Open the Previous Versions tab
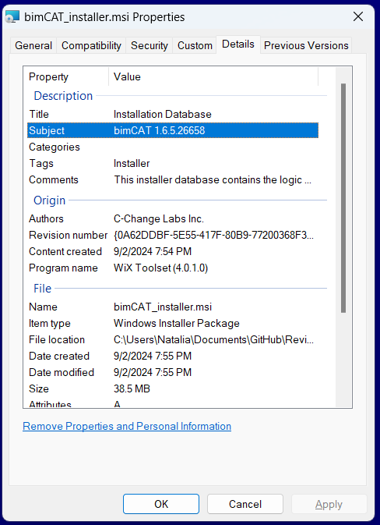Viewport: 380px width, 525px height. tap(306, 45)
